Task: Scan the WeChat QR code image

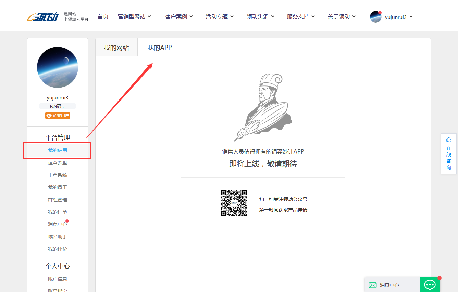Action: click(x=234, y=203)
